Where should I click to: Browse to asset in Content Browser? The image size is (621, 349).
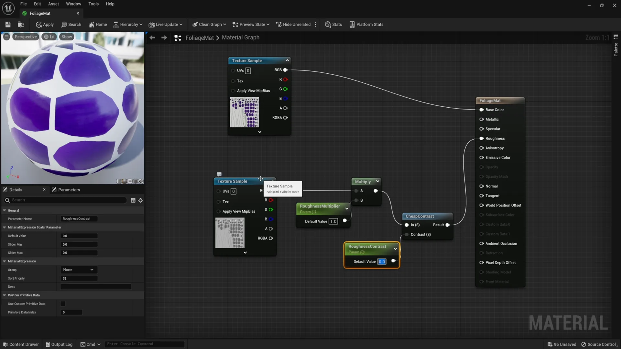point(21,24)
